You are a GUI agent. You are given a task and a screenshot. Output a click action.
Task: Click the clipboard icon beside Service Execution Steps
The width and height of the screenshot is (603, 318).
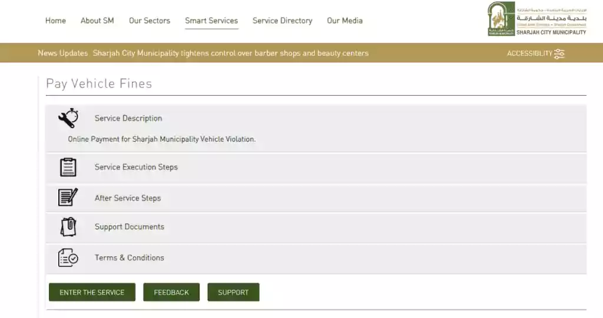coord(68,167)
